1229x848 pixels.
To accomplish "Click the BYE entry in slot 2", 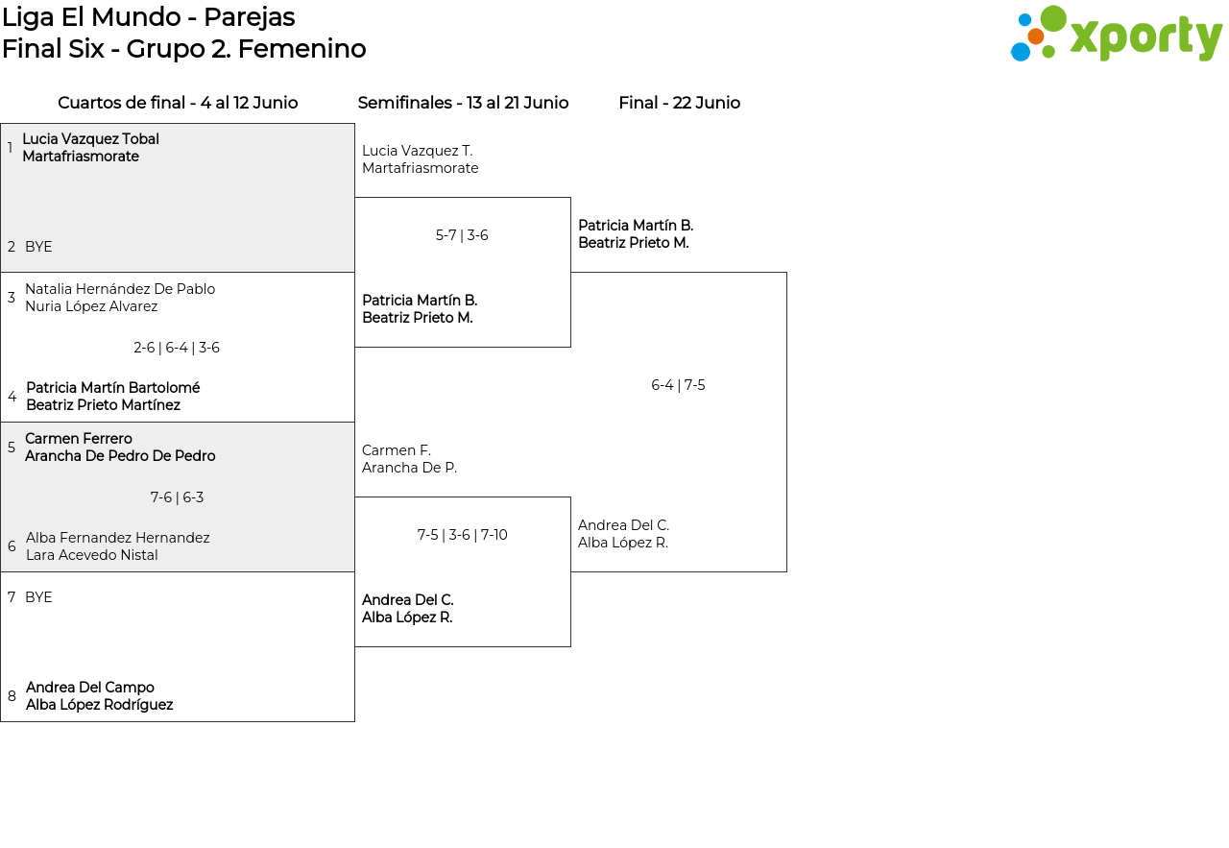I will pyautogui.click(x=38, y=247).
